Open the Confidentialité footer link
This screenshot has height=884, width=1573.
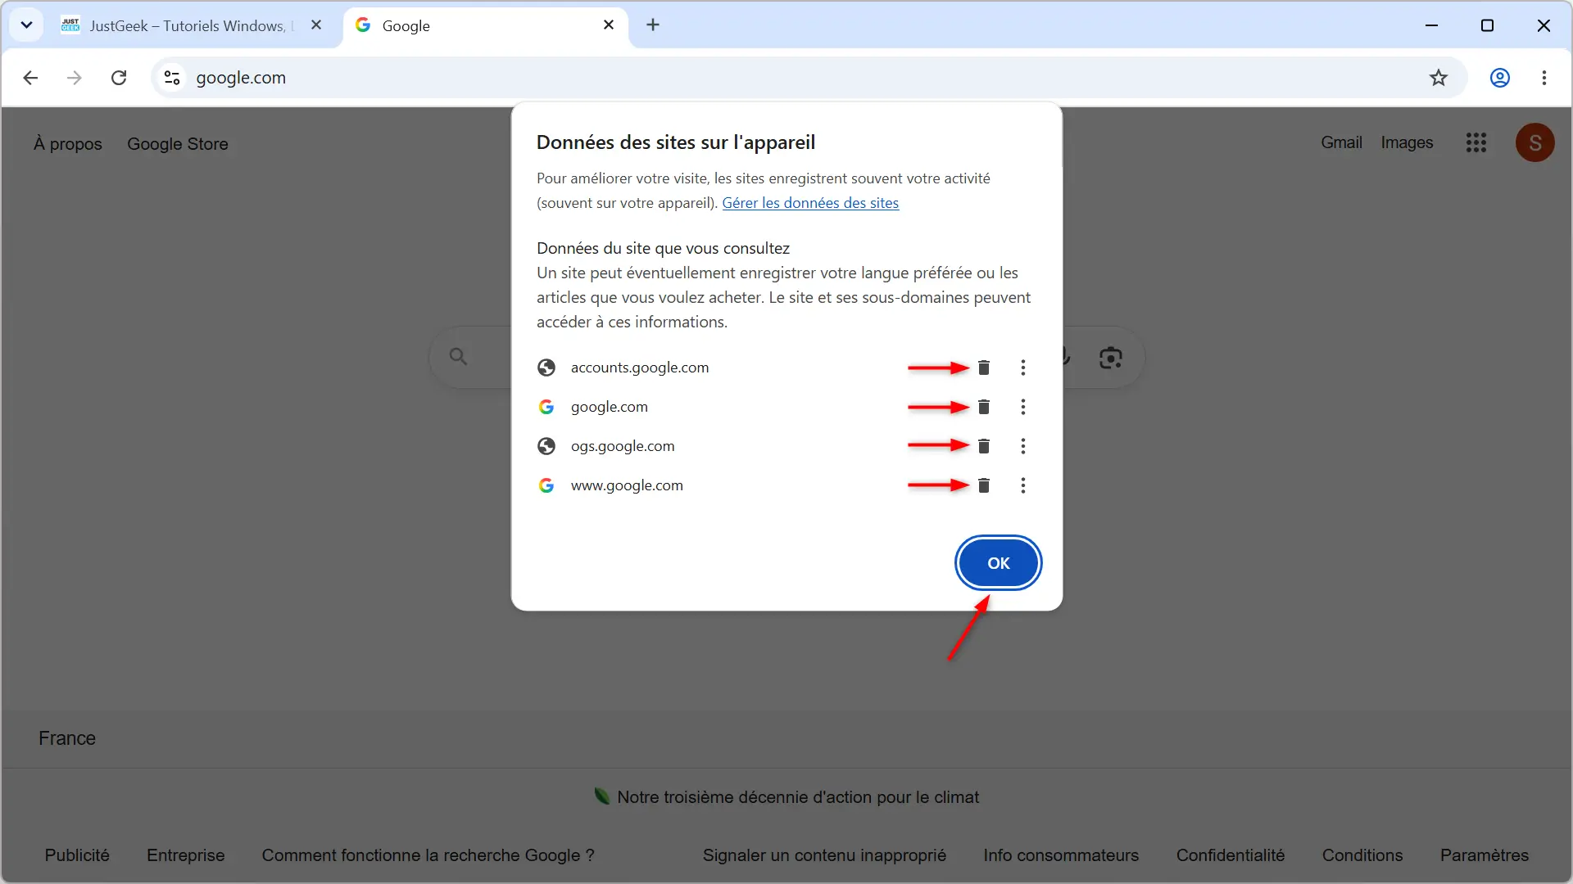tap(1231, 855)
